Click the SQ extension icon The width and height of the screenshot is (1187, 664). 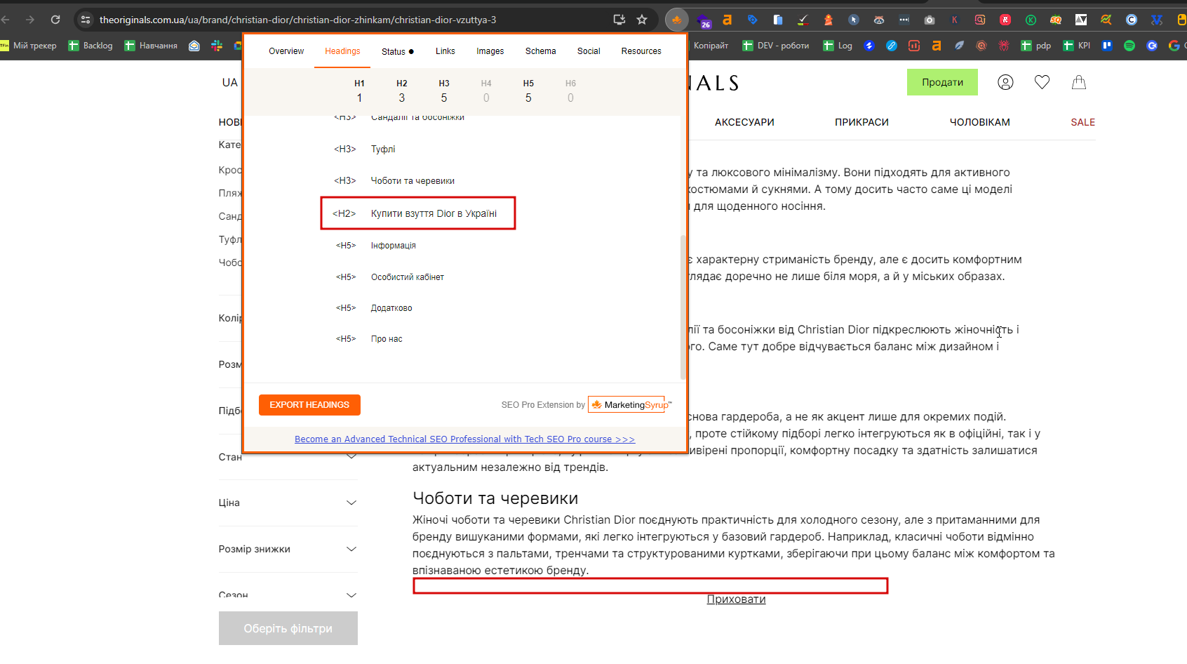(x=1056, y=20)
